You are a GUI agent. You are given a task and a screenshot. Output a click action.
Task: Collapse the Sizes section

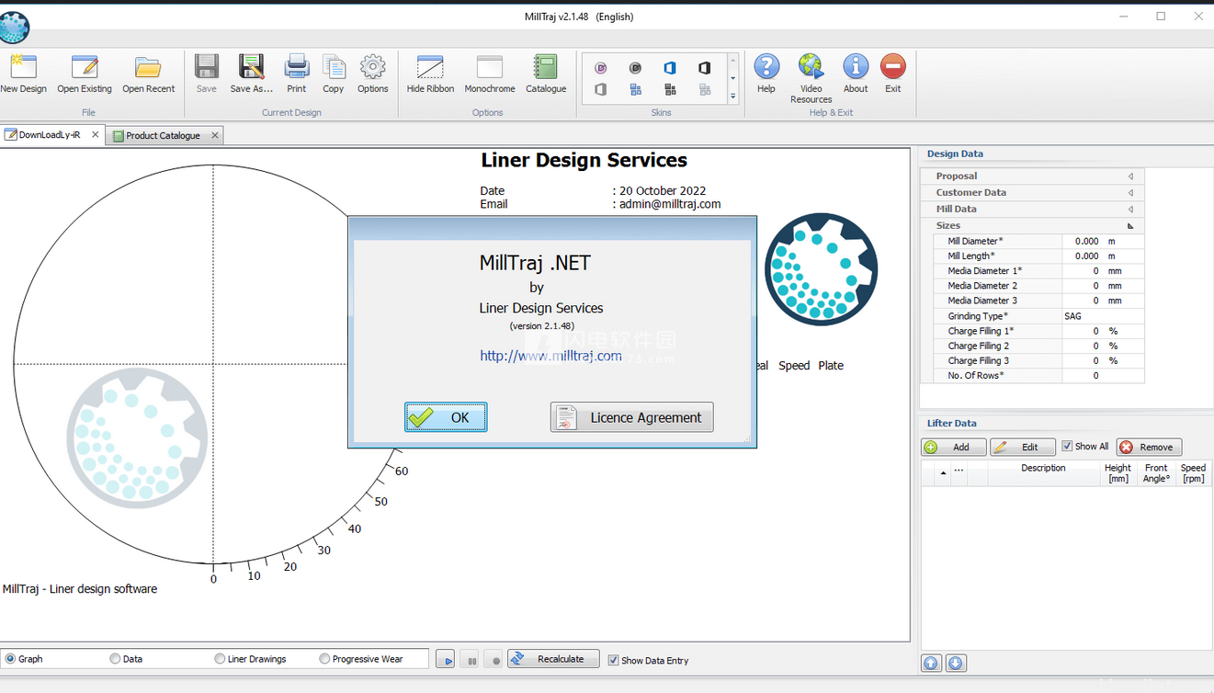pyautogui.click(x=1129, y=226)
